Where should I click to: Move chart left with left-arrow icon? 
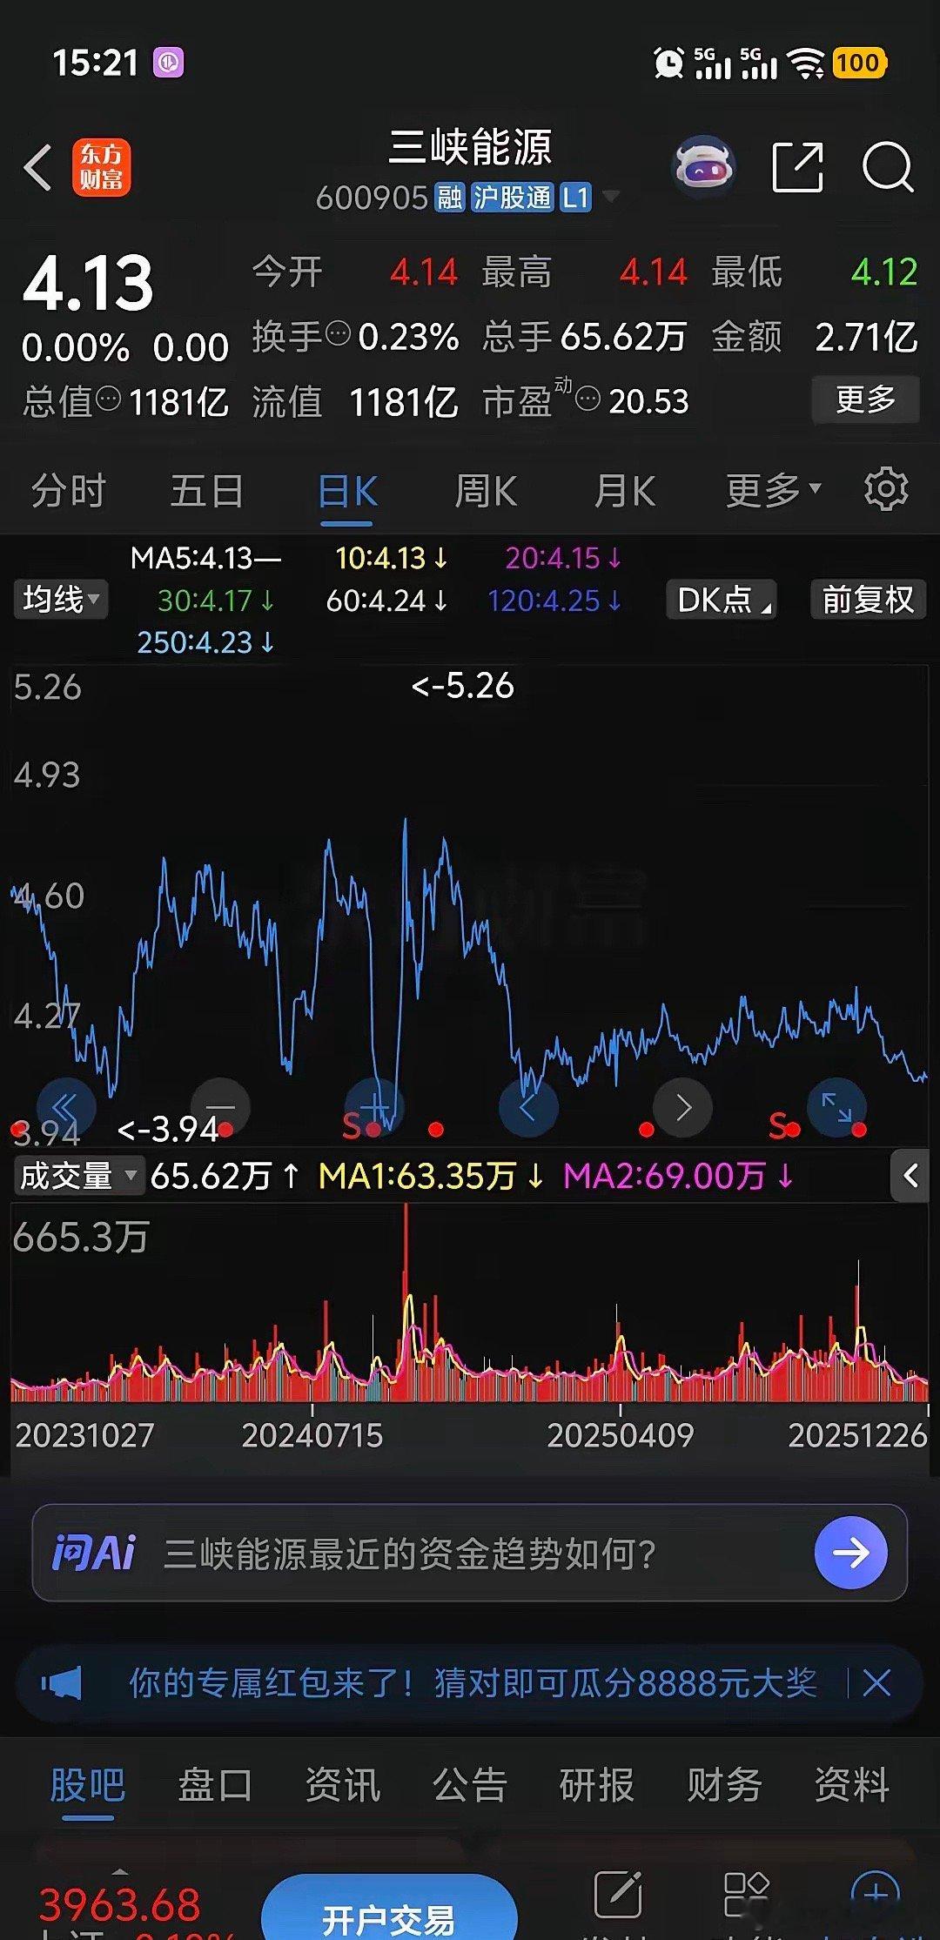pyautogui.click(x=528, y=1107)
